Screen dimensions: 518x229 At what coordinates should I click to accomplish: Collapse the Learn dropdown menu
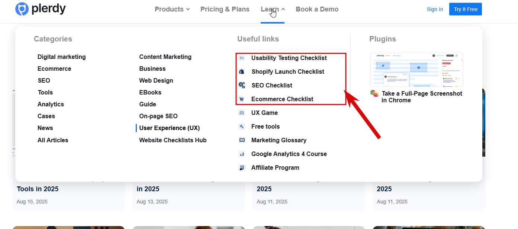pyautogui.click(x=273, y=9)
